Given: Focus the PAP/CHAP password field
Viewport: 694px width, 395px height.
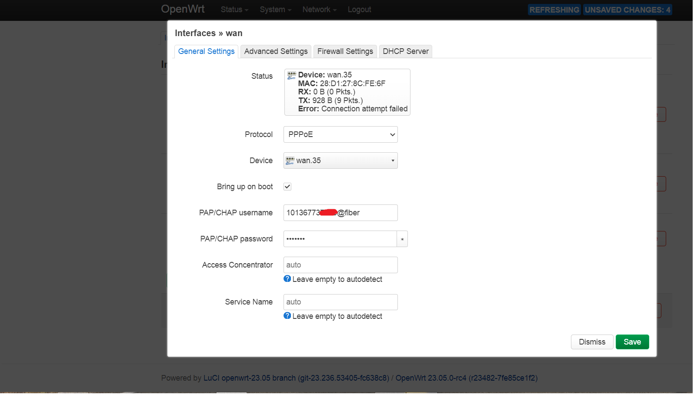Looking at the screenshot, I should 340,239.
